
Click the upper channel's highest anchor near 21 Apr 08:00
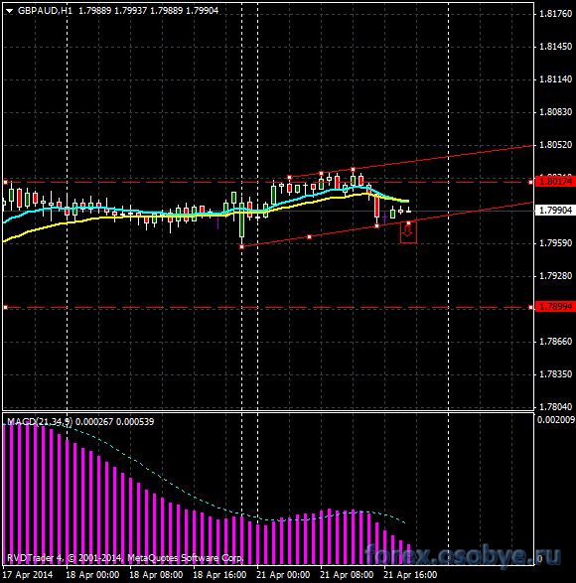click(353, 170)
